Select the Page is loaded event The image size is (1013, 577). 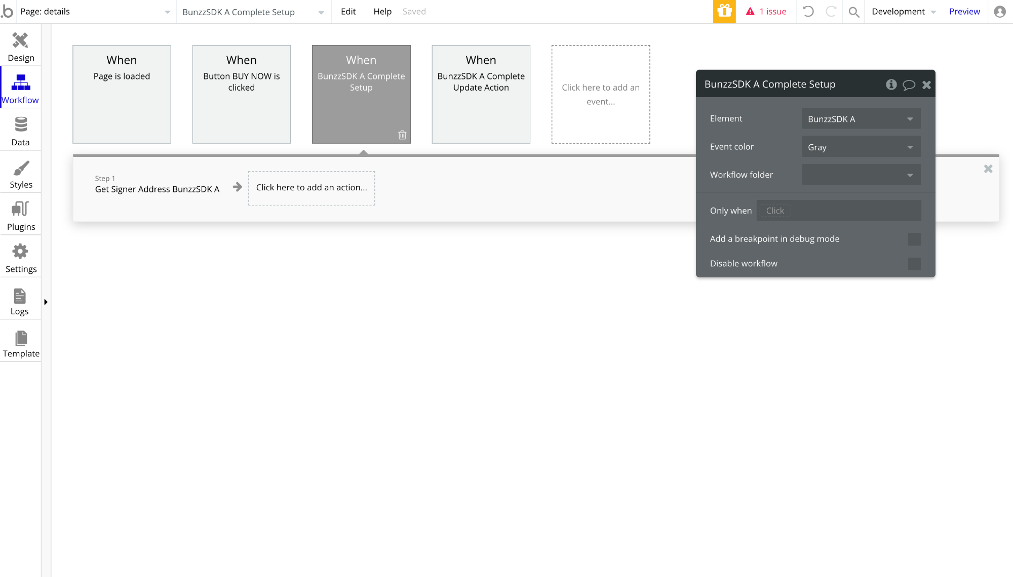[x=122, y=94]
